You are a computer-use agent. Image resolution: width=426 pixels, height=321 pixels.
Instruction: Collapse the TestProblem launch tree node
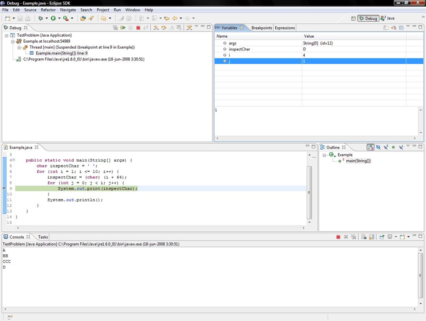[x=7, y=36]
